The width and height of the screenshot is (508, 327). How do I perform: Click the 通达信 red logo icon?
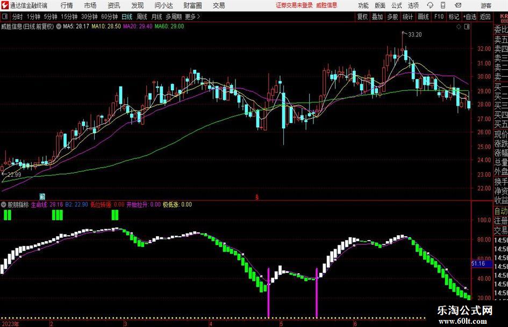click(4, 5)
